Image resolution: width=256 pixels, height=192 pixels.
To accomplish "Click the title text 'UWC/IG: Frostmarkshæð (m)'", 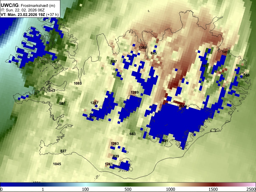I will coord(28,5).
